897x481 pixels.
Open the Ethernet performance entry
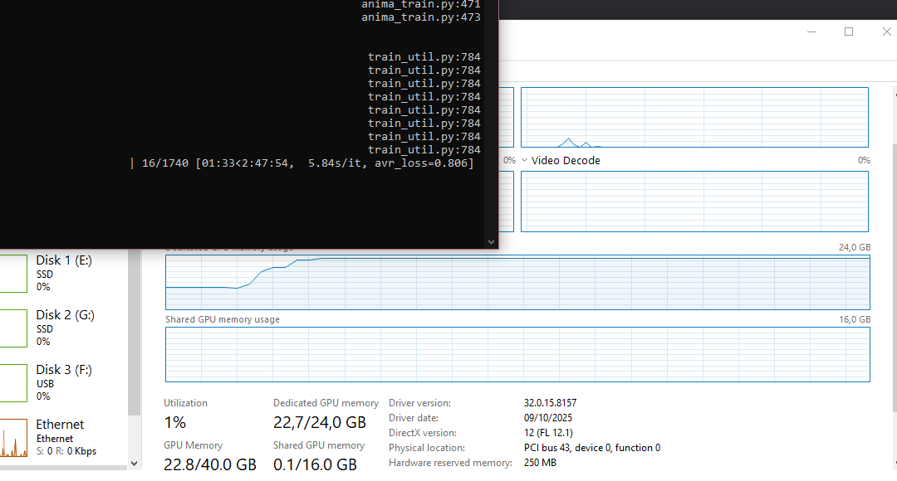[x=63, y=438]
